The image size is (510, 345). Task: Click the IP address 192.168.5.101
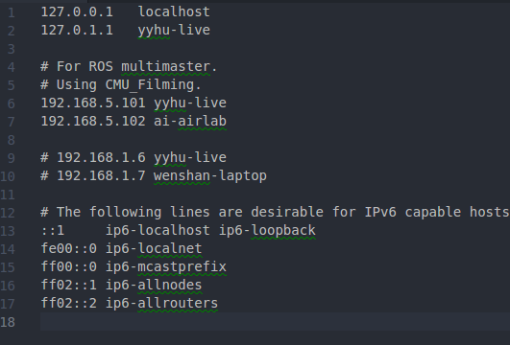(93, 103)
